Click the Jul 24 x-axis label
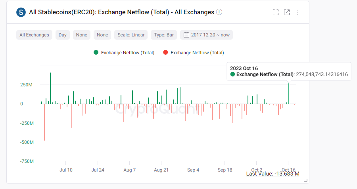This screenshot has height=189, width=357. pyautogui.click(x=98, y=170)
